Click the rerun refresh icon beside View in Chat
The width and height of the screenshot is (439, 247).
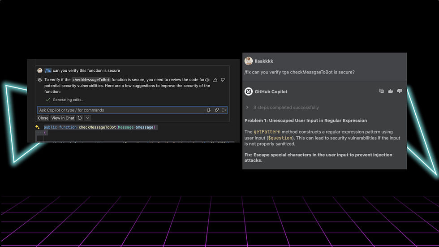80,118
